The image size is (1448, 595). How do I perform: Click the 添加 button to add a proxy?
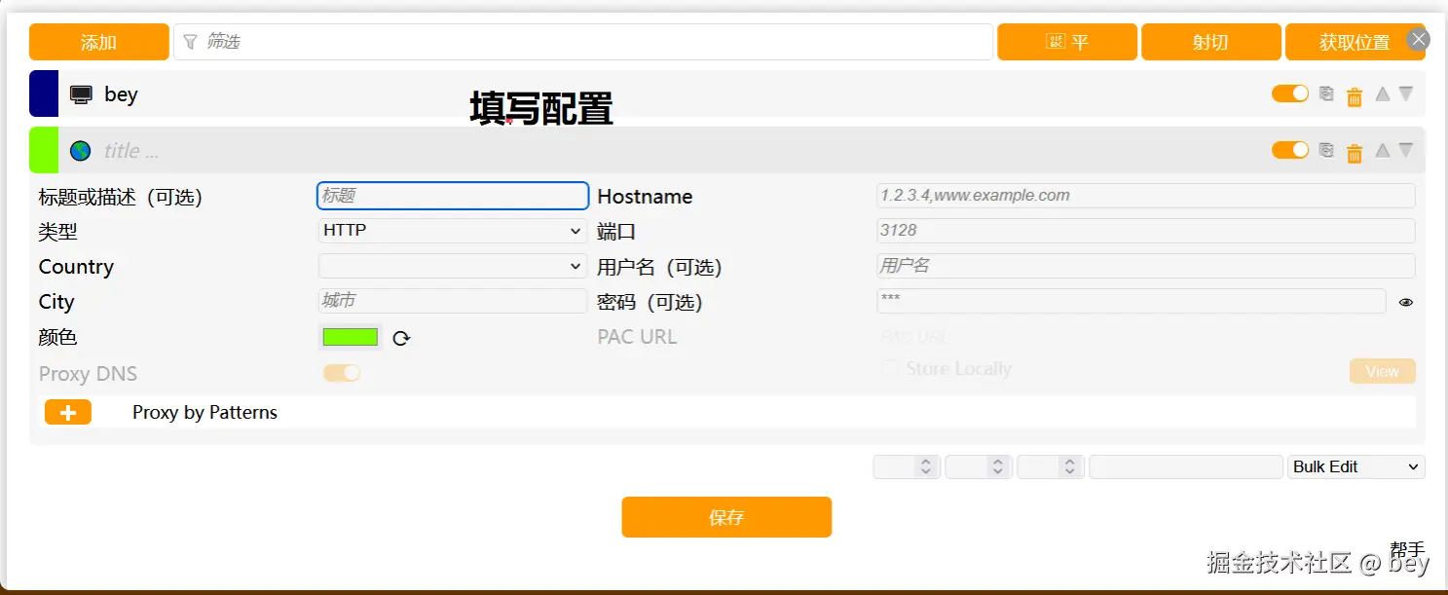(97, 41)
